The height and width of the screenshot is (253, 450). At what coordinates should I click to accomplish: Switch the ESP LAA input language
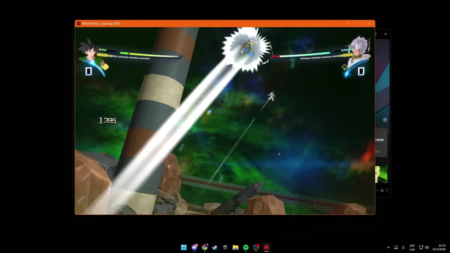coord(412,247)
